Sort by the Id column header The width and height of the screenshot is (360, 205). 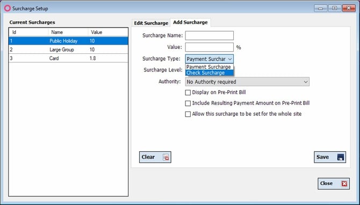coord(28,32)
